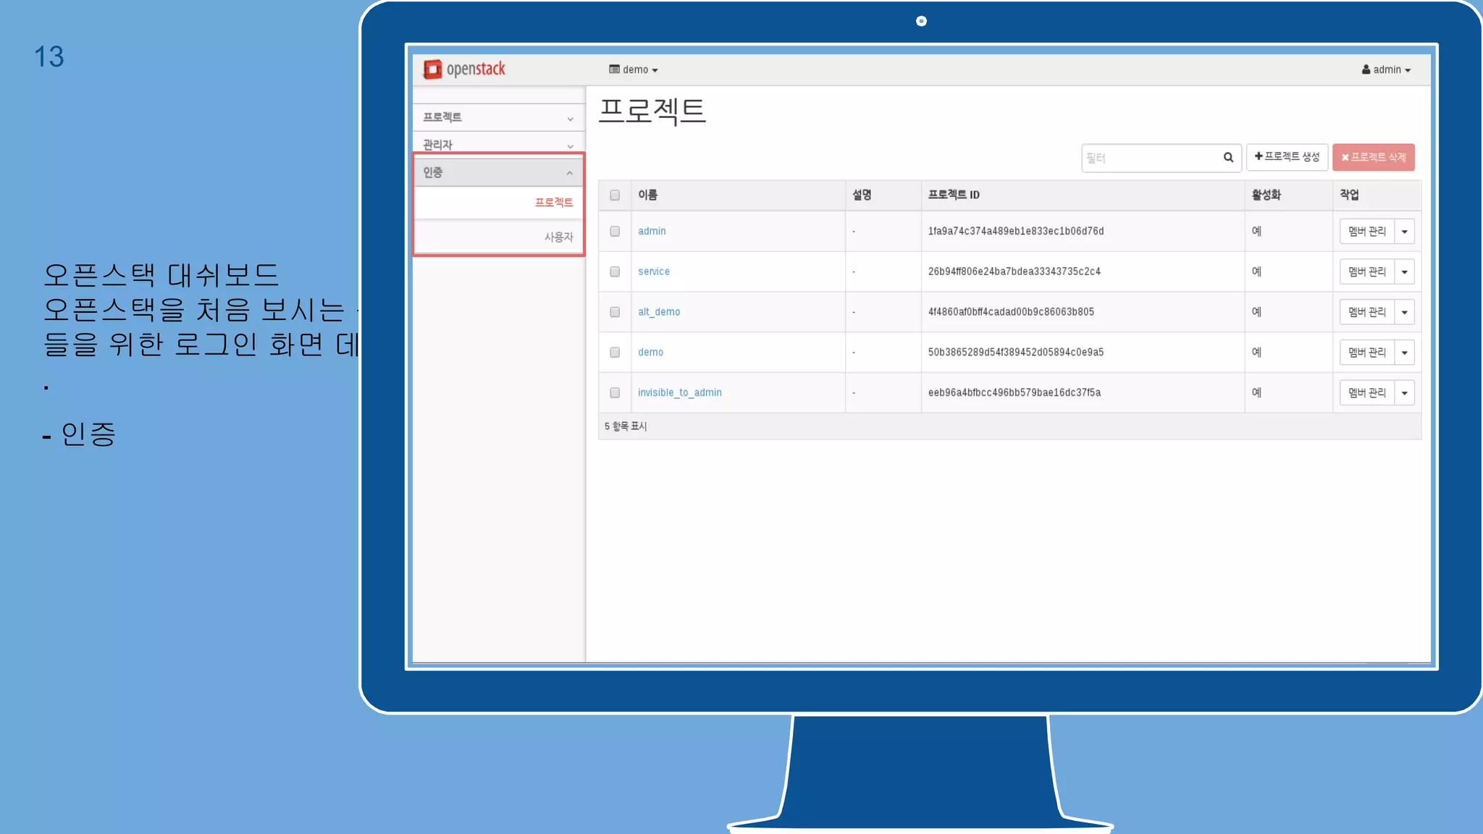Click the red 프로젝트 삭제 button

pos(1373,157)
